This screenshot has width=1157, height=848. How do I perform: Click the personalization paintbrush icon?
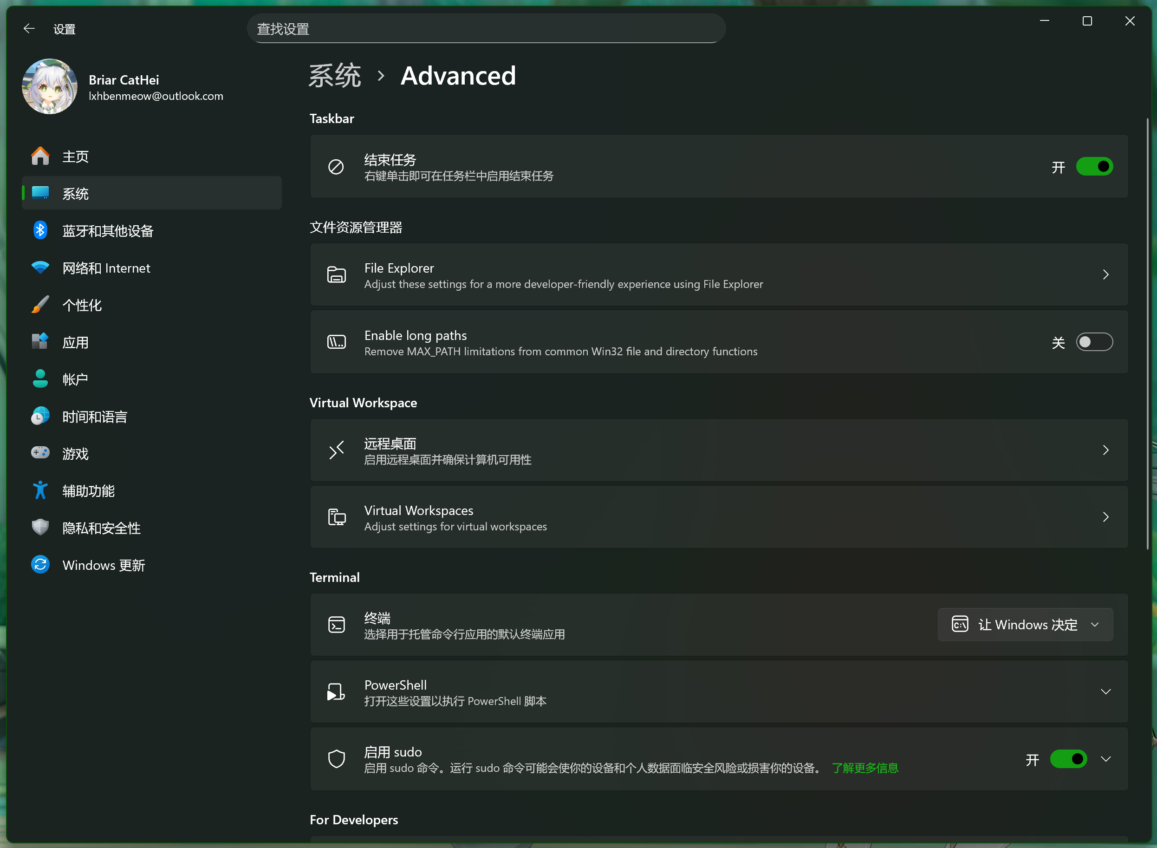tap(40, 305)
